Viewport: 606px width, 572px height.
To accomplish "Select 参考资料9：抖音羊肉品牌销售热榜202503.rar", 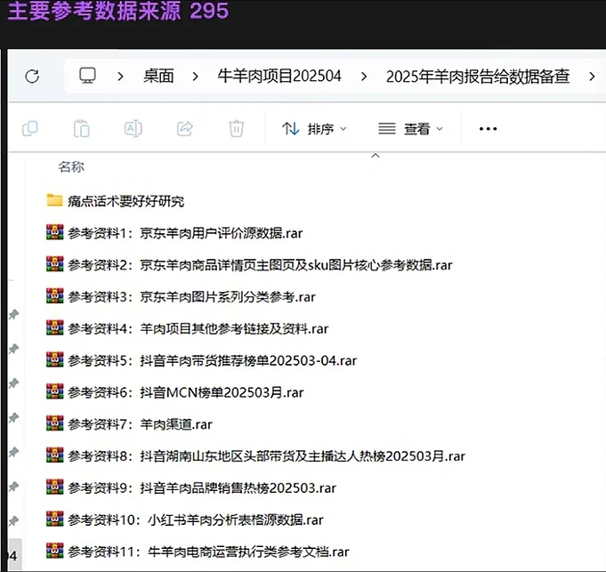I will point(202,488).
